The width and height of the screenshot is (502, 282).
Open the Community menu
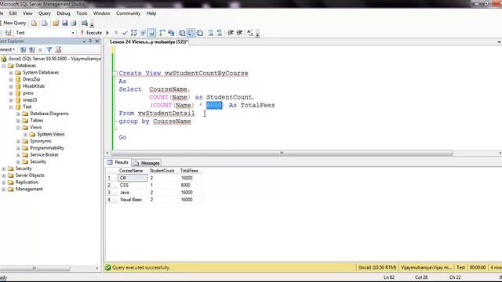click(x=128, y=13)
